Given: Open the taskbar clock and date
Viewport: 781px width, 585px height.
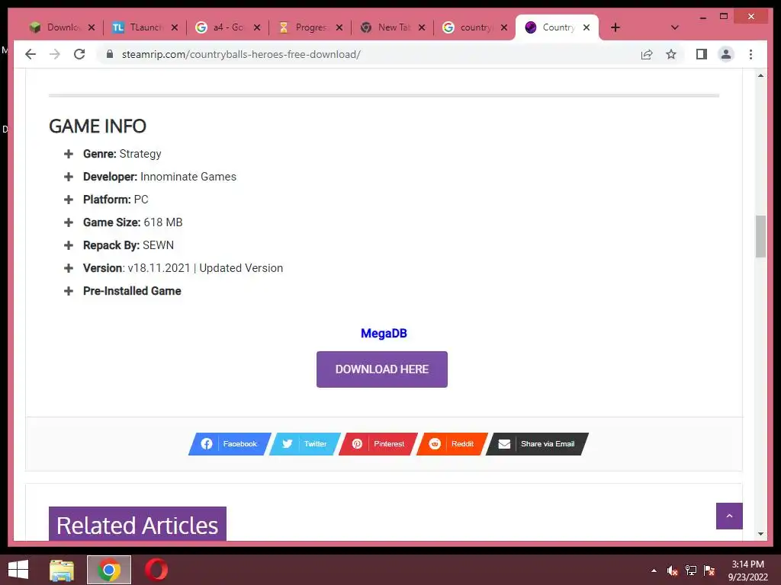Looking at the screenshot, I should point(747,571).
